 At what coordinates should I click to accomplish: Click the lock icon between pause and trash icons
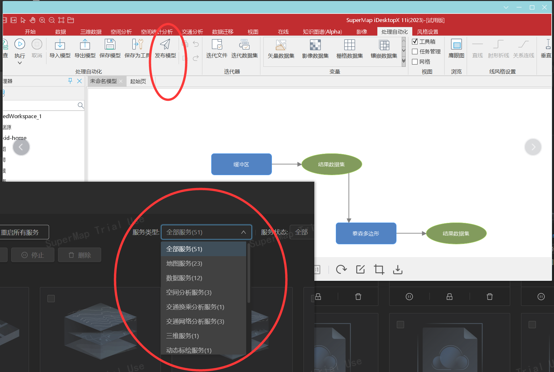450,297
